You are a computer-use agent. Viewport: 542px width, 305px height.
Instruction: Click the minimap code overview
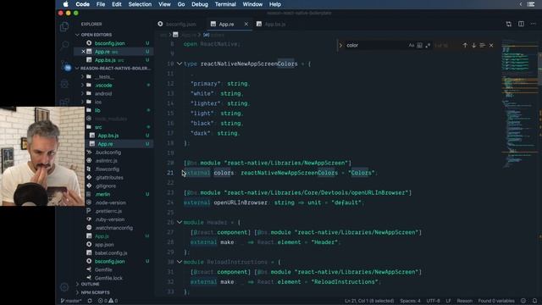tap(519, 103)
